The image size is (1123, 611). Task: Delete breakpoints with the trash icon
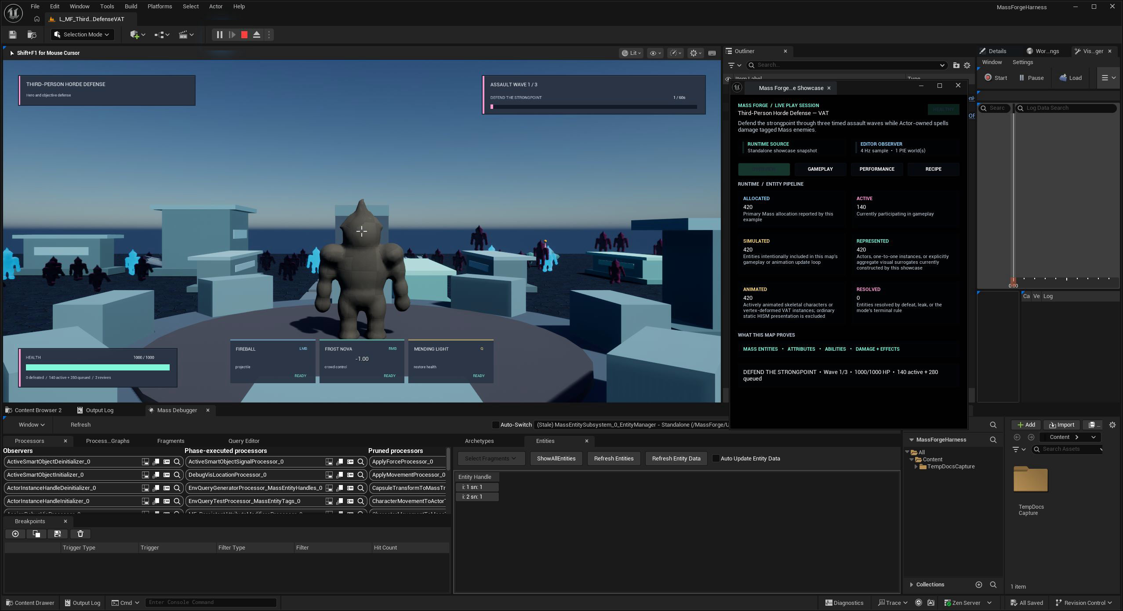(80, 534)
